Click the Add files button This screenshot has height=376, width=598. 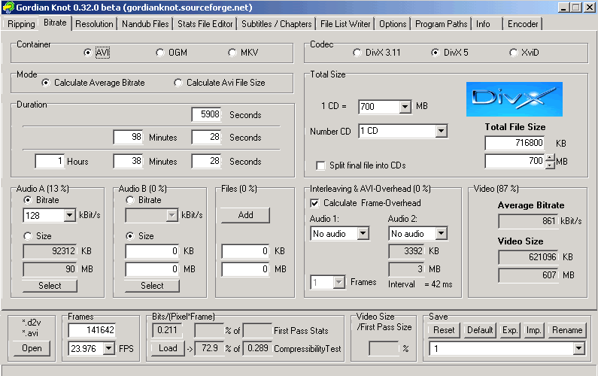(x=245, y=215)
